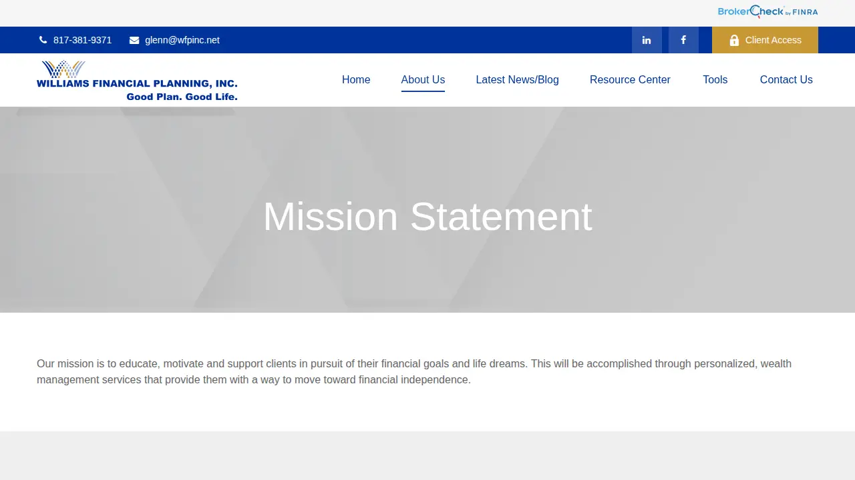Open the LinkedIn social icon

[647, 40]
